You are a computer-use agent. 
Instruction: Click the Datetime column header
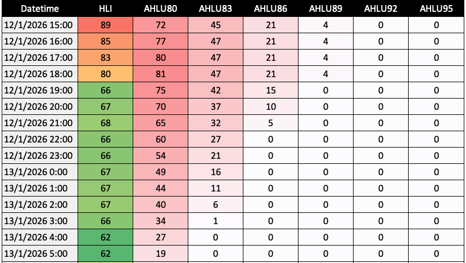coord(39,8)
